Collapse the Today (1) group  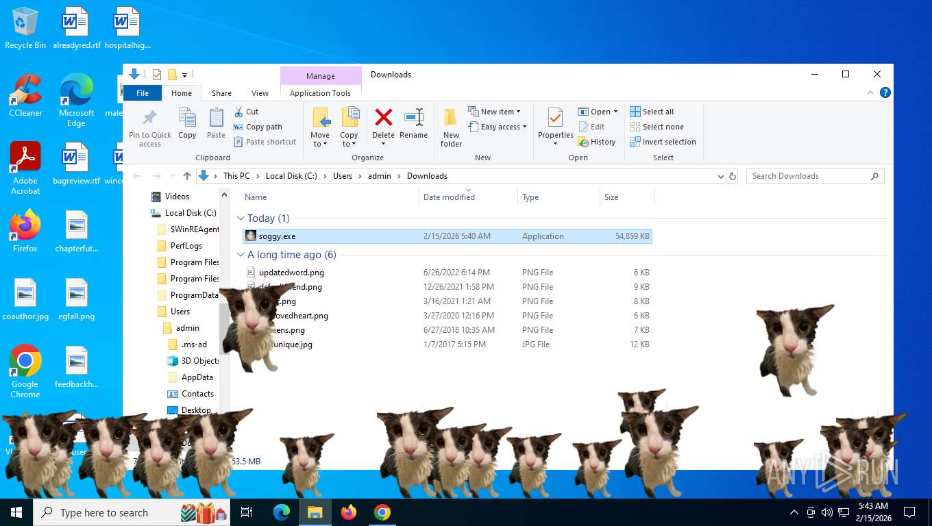[241, 218]
